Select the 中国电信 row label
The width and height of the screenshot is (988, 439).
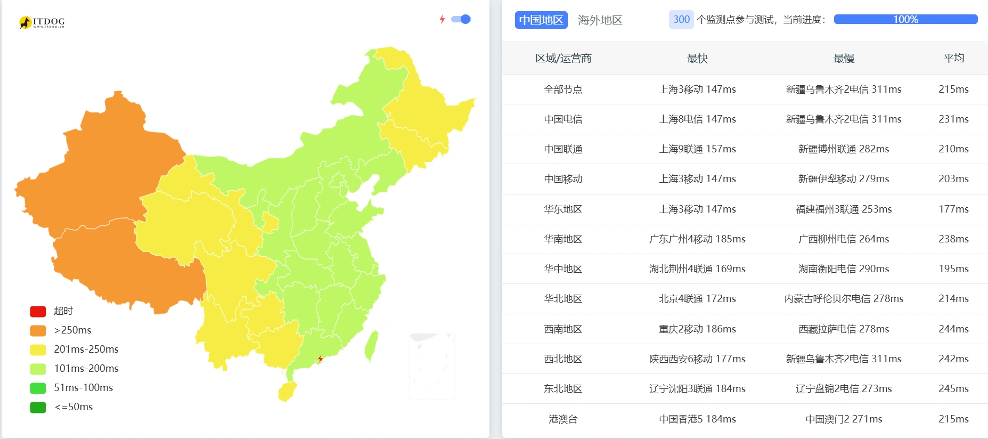(x=563, y=119)
